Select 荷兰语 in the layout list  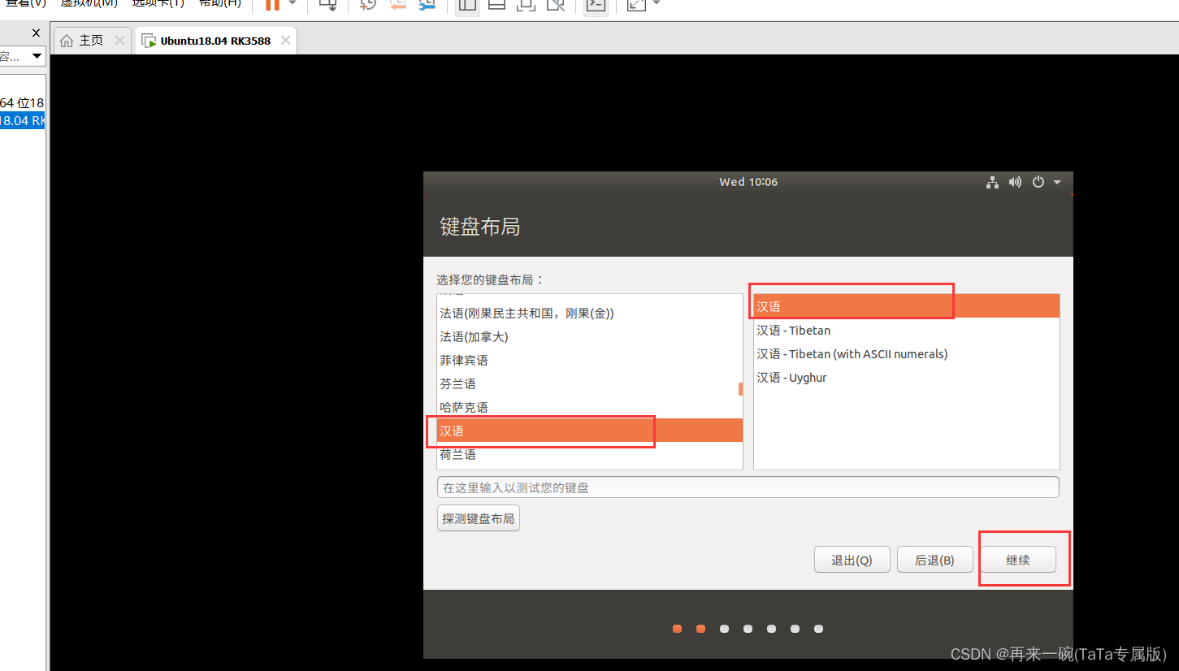click(x=589, y=455)
